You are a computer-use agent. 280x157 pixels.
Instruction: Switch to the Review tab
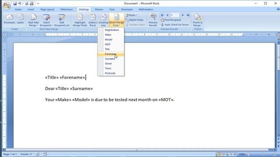[99, 10]
